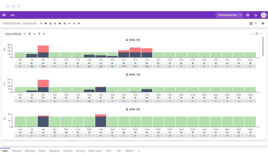Select the KPI tab
The image size is (268, 154).
[x=119, y=151]
